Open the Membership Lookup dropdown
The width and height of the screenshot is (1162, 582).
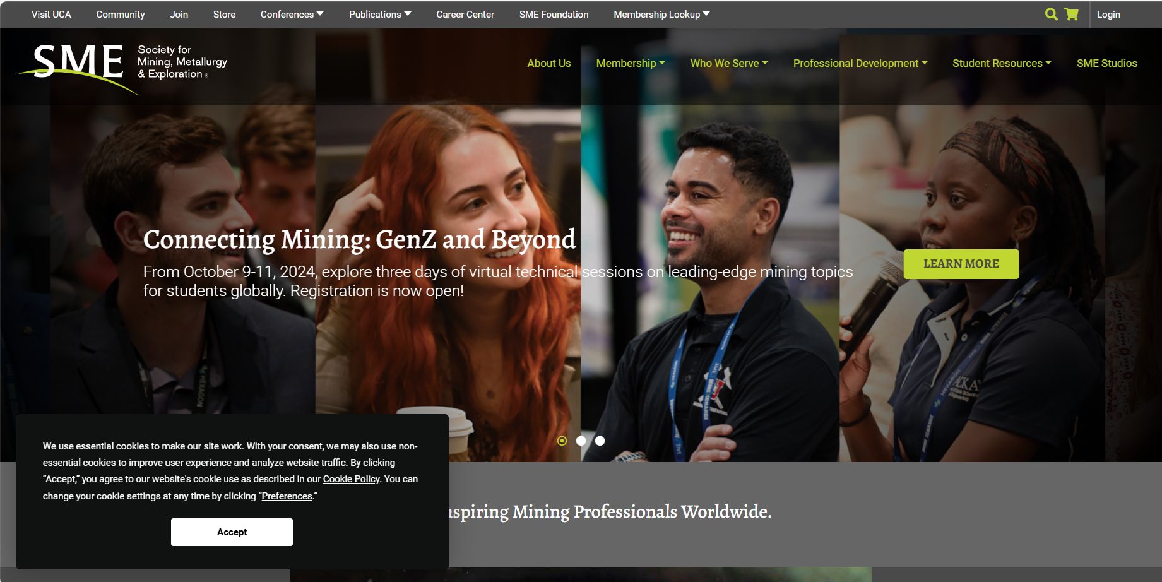[x=661, y=14]
